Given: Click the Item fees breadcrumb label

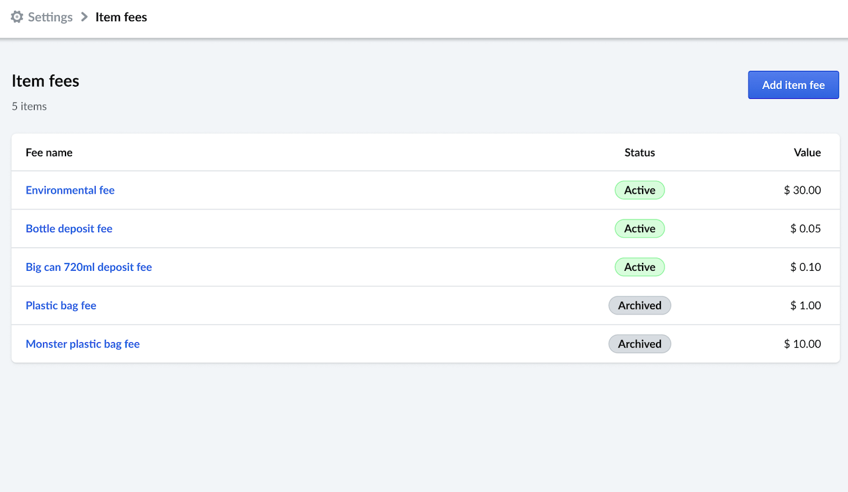Looking at the screenshot, I should point(121,17).
